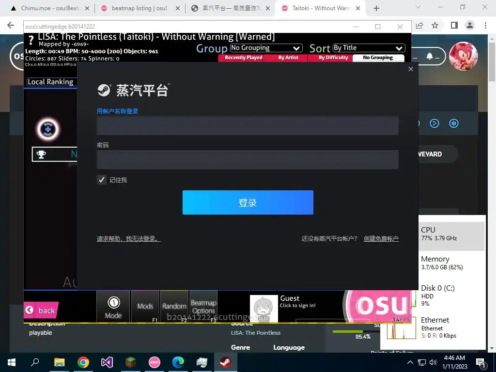Image resolution: width=496 pixels, height=372 pixels.
Task: Click the circular three-dot icon on the beatmap page
Action: (x=434, y=124)
